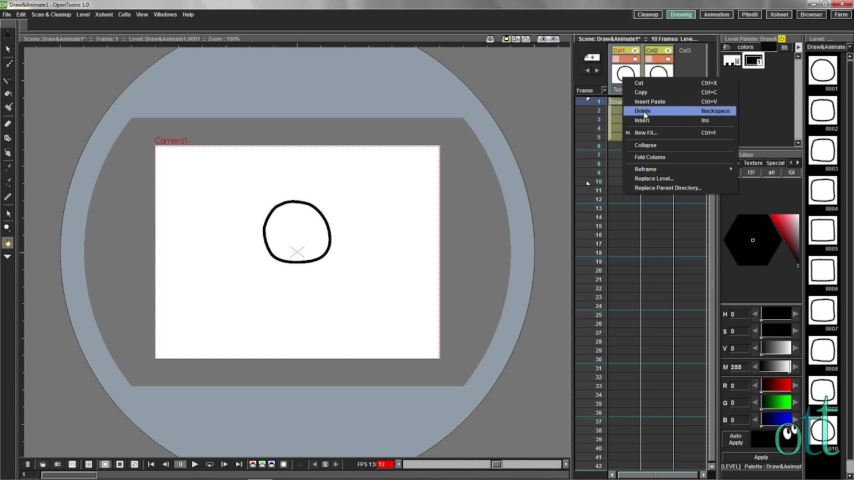Click the Play button in viewer
Screen dimensions: 854x480
(195, 464)
